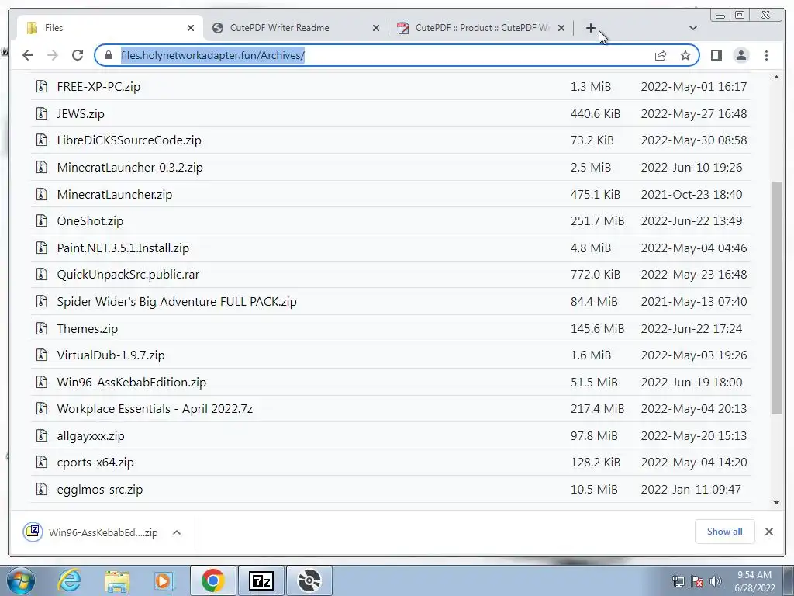
Task: Click archive icon beside egglmos-src.zip
Action: pos(42,490)
